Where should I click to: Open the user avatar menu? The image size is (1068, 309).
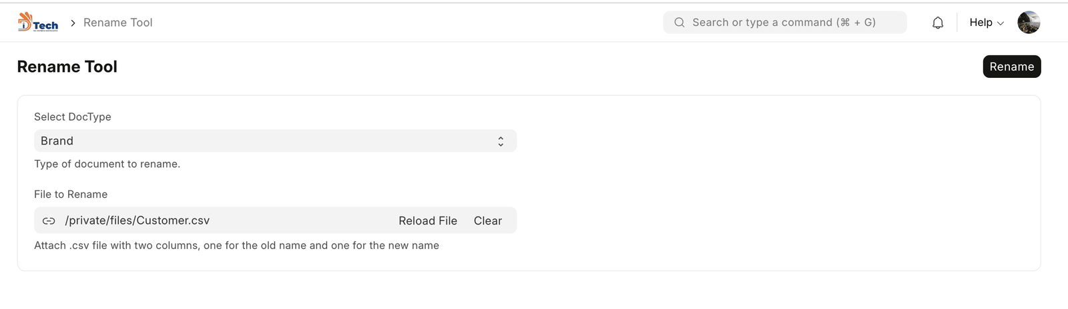(1029, 23)
